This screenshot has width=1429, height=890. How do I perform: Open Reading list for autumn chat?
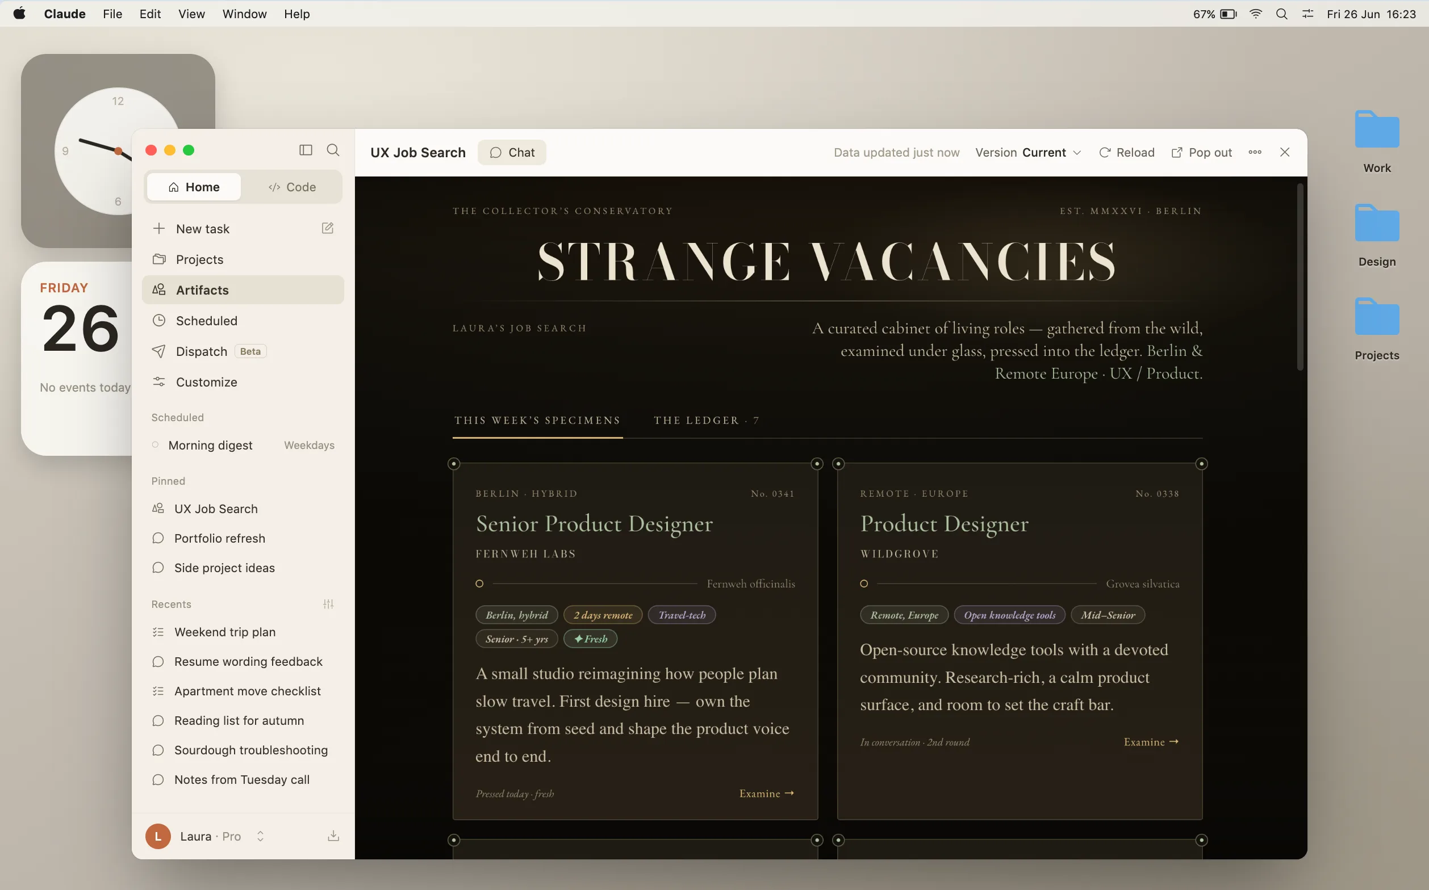point(243,720)
